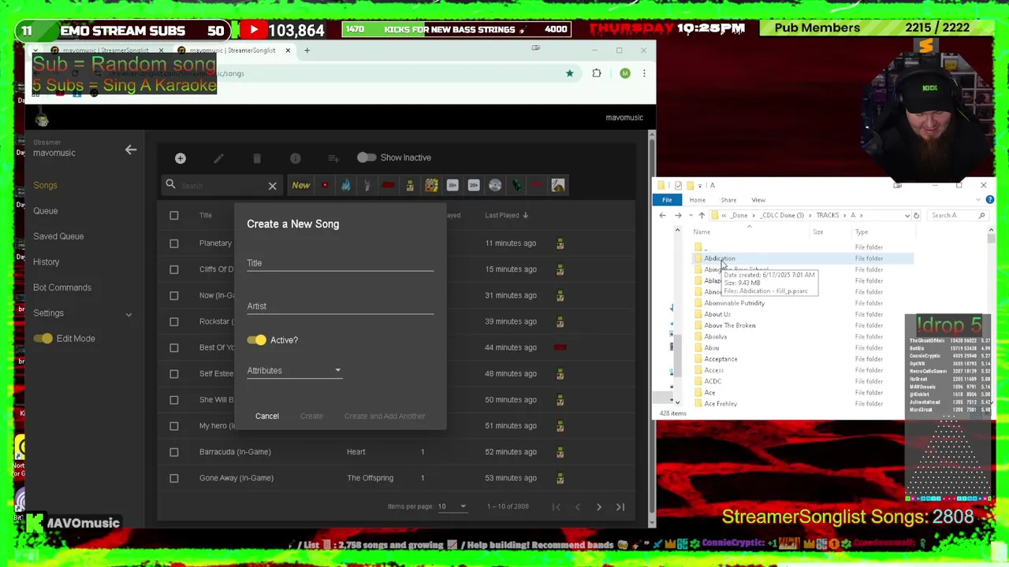Viewport: 1009px width, 567px height.
Task: Click the add-to-queue playlist icon
Action: [x=333, y=158]
